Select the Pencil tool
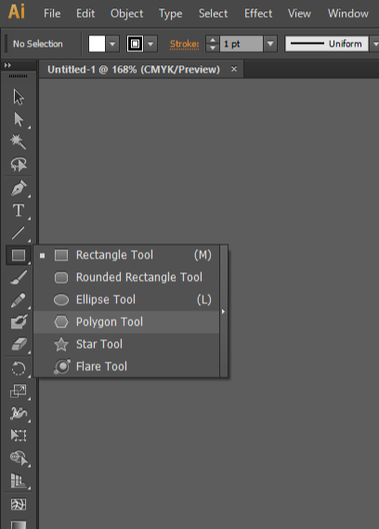This screenshot has width=379, height=529. coord(19,300)
